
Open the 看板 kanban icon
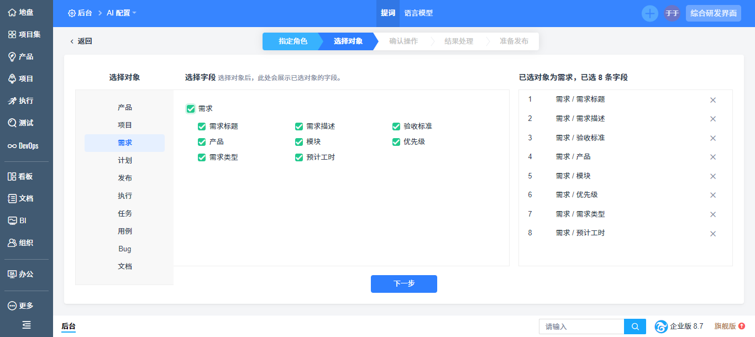[12, 176]
